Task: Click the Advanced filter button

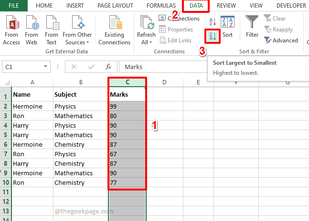Action: [281, 40]
